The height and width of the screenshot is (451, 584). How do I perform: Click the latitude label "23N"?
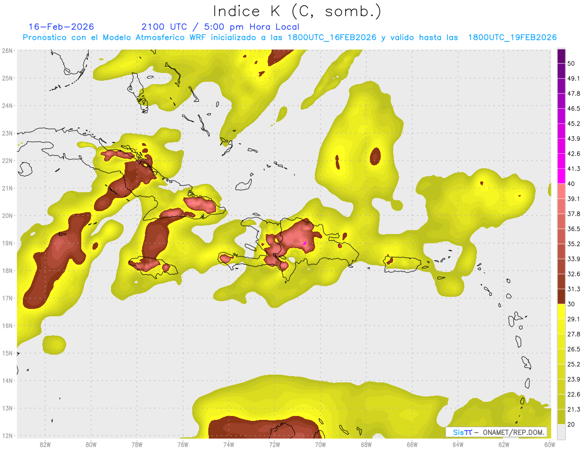pos(7,133)
